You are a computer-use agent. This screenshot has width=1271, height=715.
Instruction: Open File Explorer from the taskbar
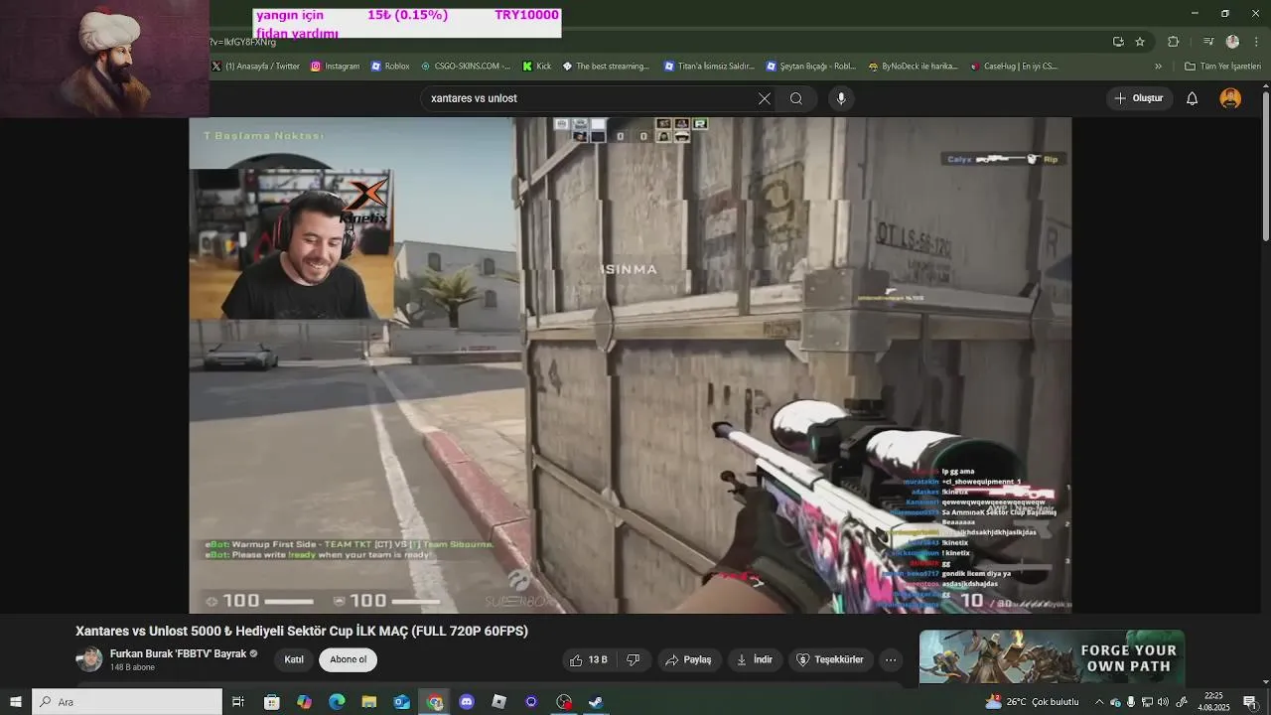pyautogui.click(x=368, y=702)
